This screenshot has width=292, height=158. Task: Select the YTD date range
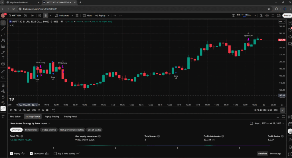click(x=34, y=110)
